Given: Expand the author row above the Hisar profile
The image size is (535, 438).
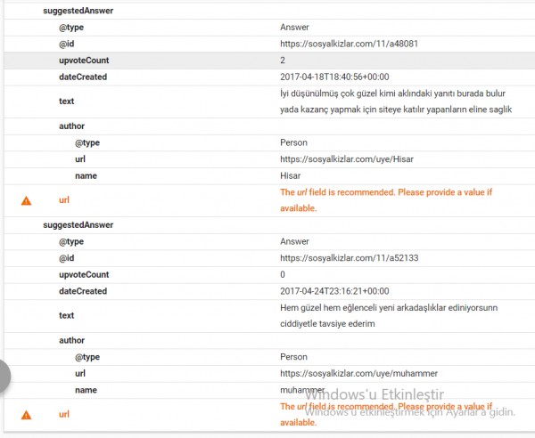Looking at the screenshot, I should [x=71, y=126].
